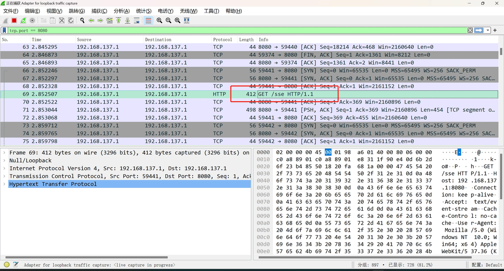The width and height of the screenshot is (504, 271).
Task: Jump to the first packet with the up-arrow icon
Action: coord(119,21)
